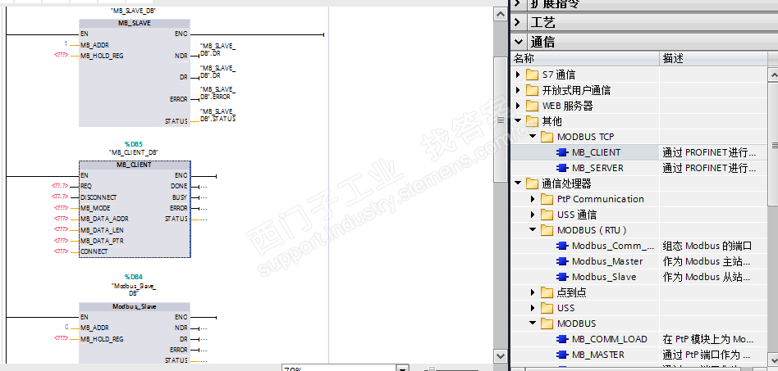Select the MB_CLIENT instruction block icon
This screenshot has width=778, height=371.
click(x=562, y=152)
